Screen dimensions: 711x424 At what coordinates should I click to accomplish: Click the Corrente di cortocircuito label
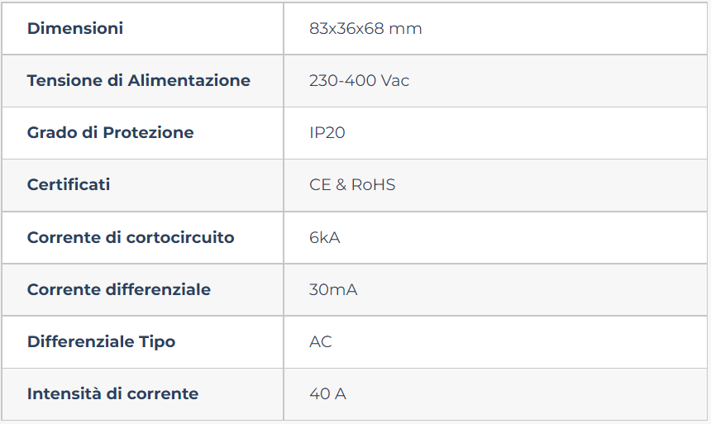click(x=131, y=237)
